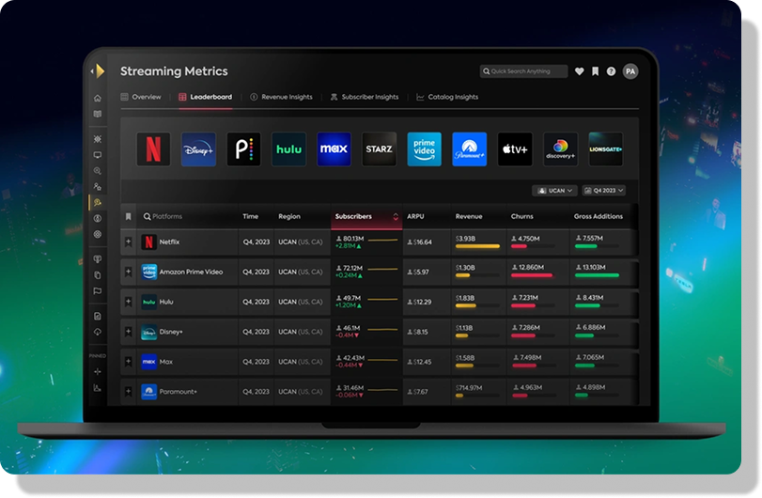762x498 pixels.
Task: Pin the Paramount+ row
Action: click(x=129, y=392)
